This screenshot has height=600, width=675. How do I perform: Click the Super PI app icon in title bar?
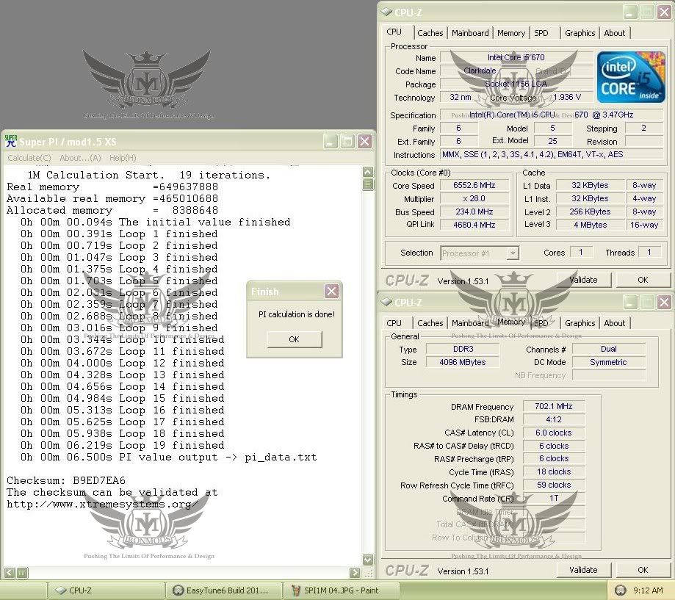[11, 141]
